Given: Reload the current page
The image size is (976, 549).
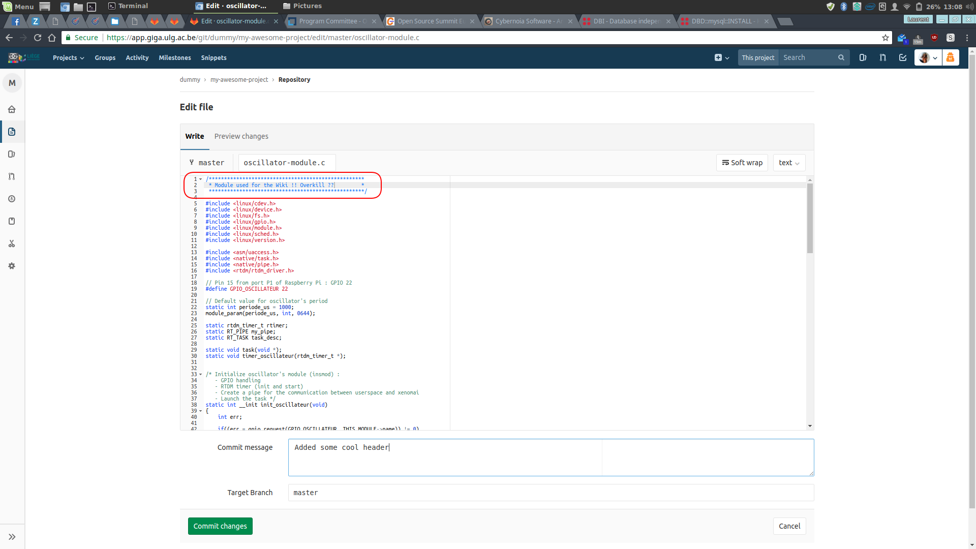Looking at the screenshot, I should coord(38,38).
